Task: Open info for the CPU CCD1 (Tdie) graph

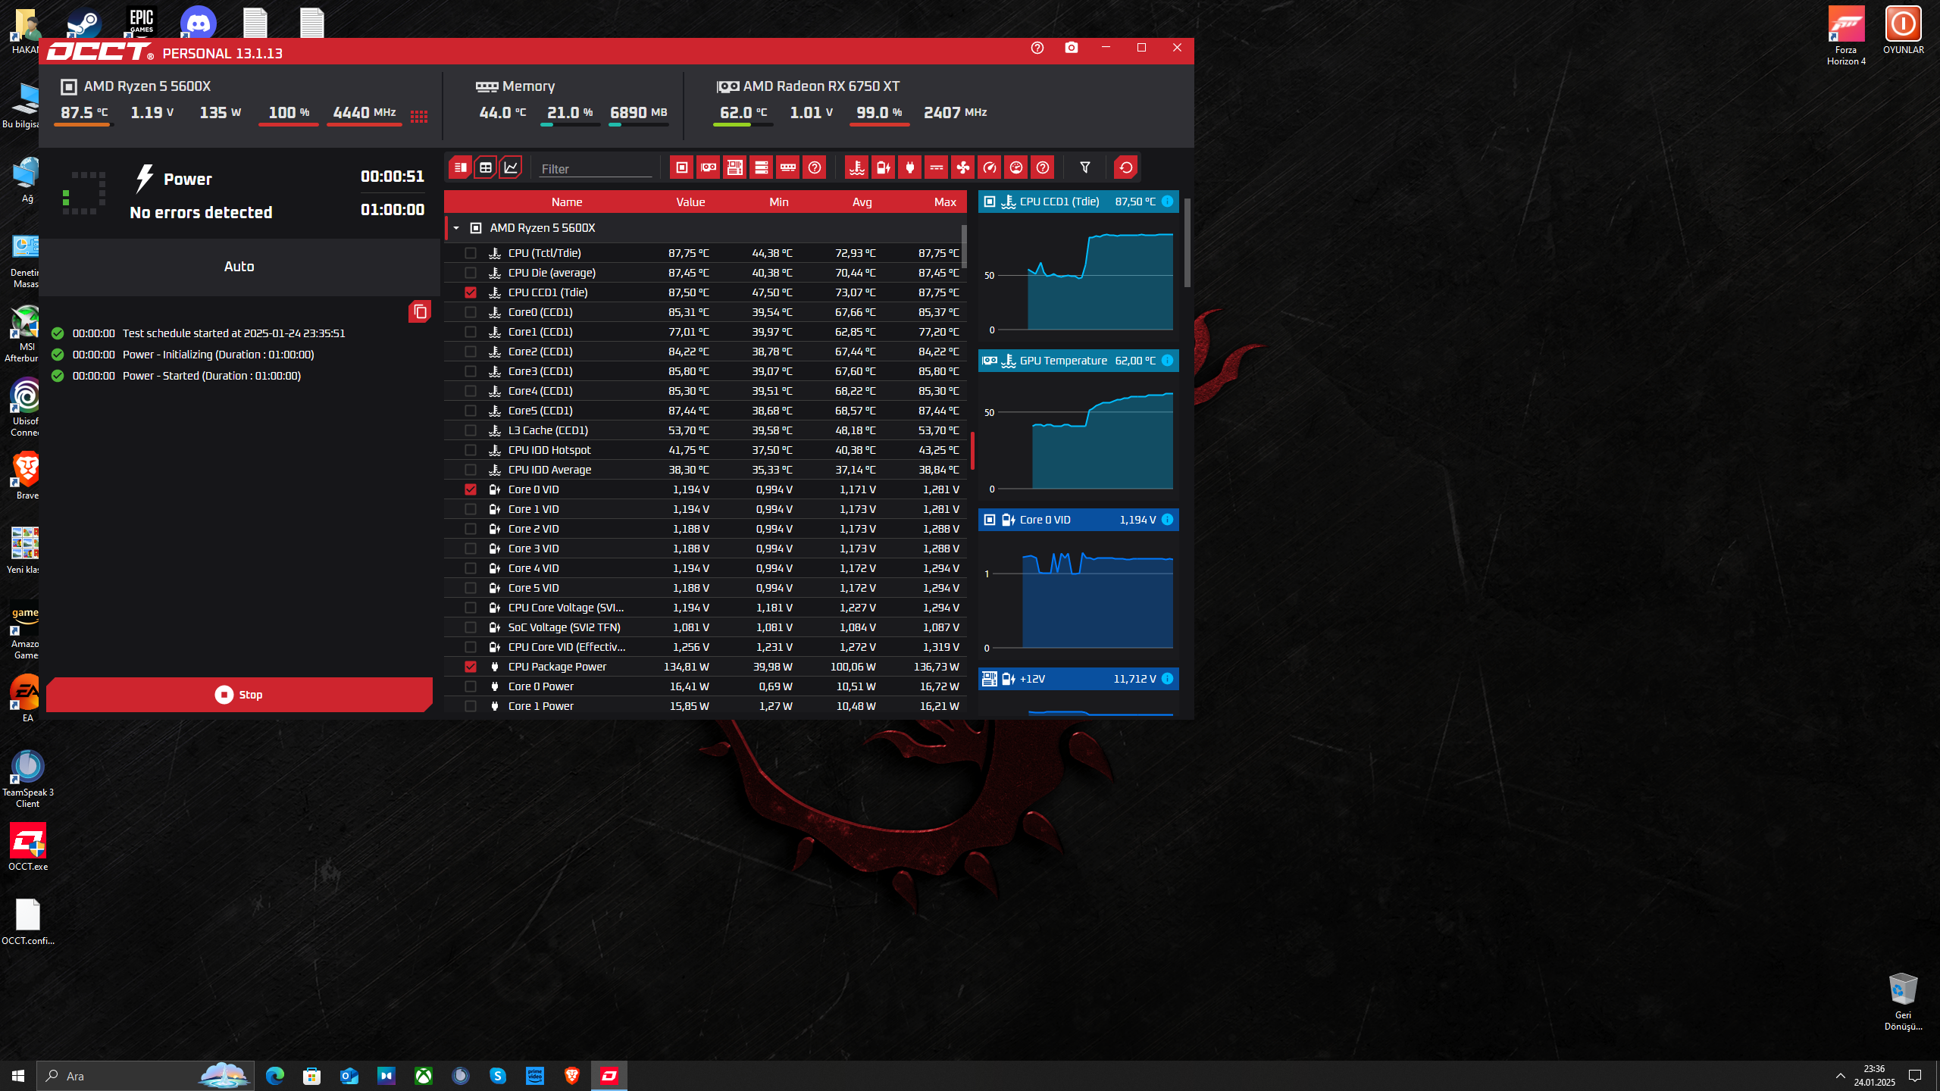Action: pyautogui.click(x=1168, y=202)
